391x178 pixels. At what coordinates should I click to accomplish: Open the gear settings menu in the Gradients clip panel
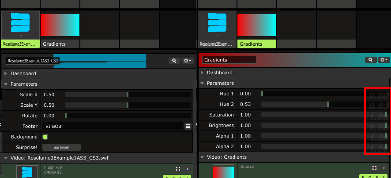click(383, 60)
